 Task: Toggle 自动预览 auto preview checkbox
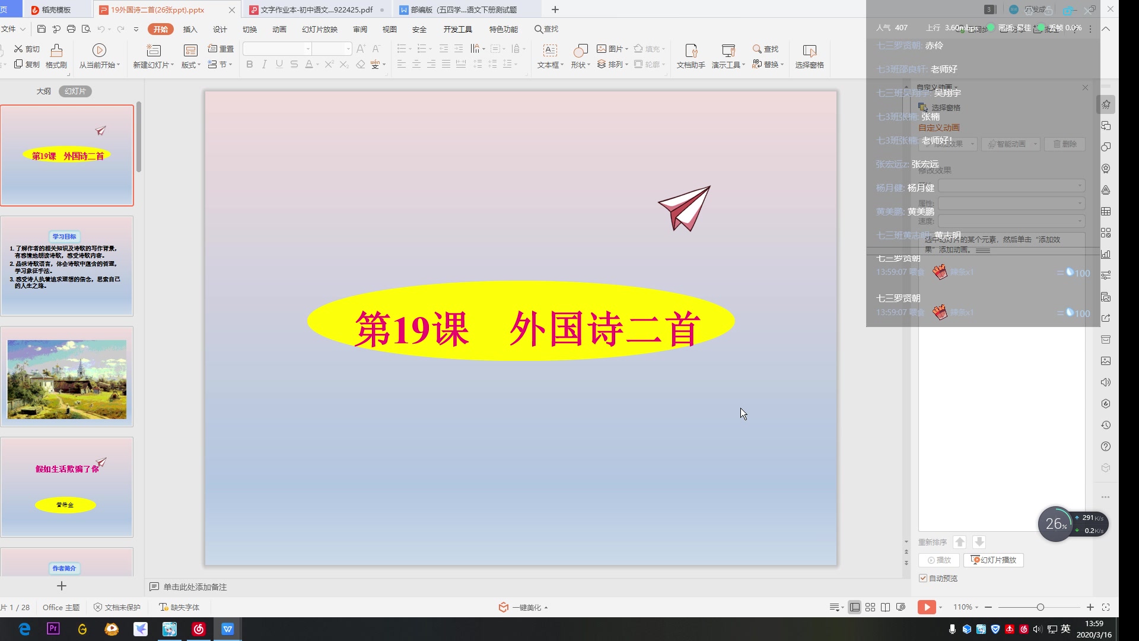923,578
